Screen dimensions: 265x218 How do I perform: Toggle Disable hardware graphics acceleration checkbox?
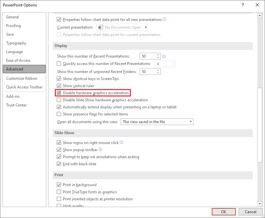click(59, 93)
